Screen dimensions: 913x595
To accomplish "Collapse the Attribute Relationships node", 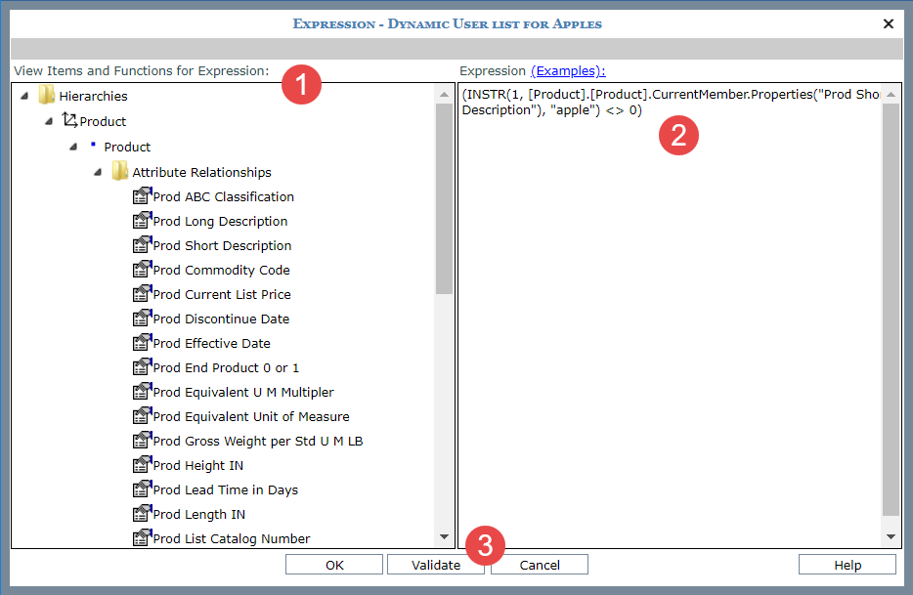I will [98, 172].
